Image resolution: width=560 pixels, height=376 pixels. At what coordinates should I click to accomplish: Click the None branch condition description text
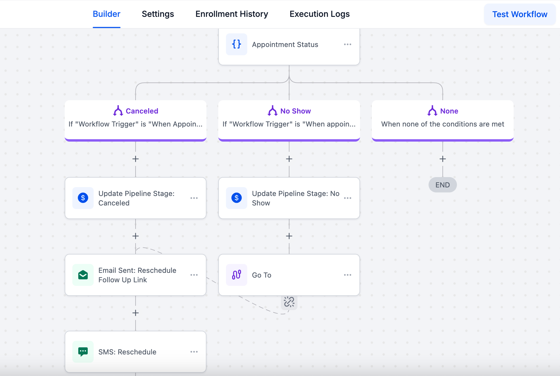click(x=443, y=124)
